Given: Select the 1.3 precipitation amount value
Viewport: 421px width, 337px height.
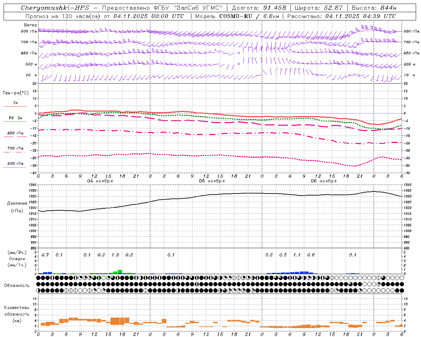Looking at the screenshot, I should pyautogui.click(x=115, y=255).
